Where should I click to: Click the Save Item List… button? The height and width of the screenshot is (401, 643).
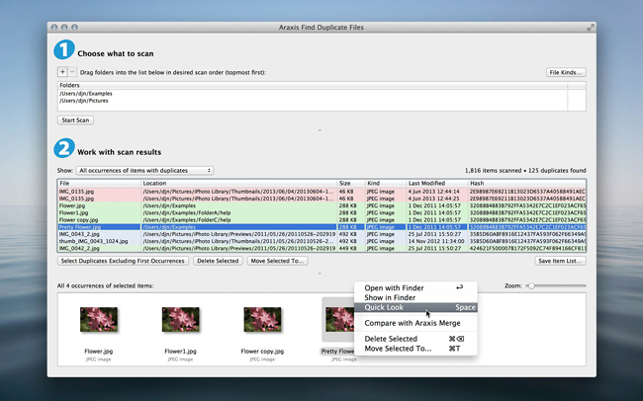561,261
